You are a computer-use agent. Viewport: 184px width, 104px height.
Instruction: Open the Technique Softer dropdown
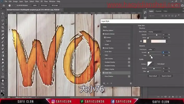click(x=151, y=50)
